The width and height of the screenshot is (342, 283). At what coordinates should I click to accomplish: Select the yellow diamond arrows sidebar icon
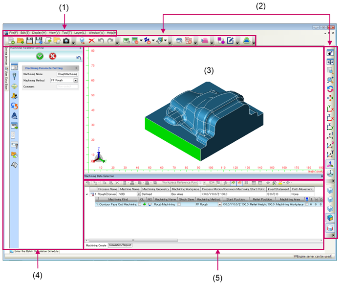[x=14, y=87]
